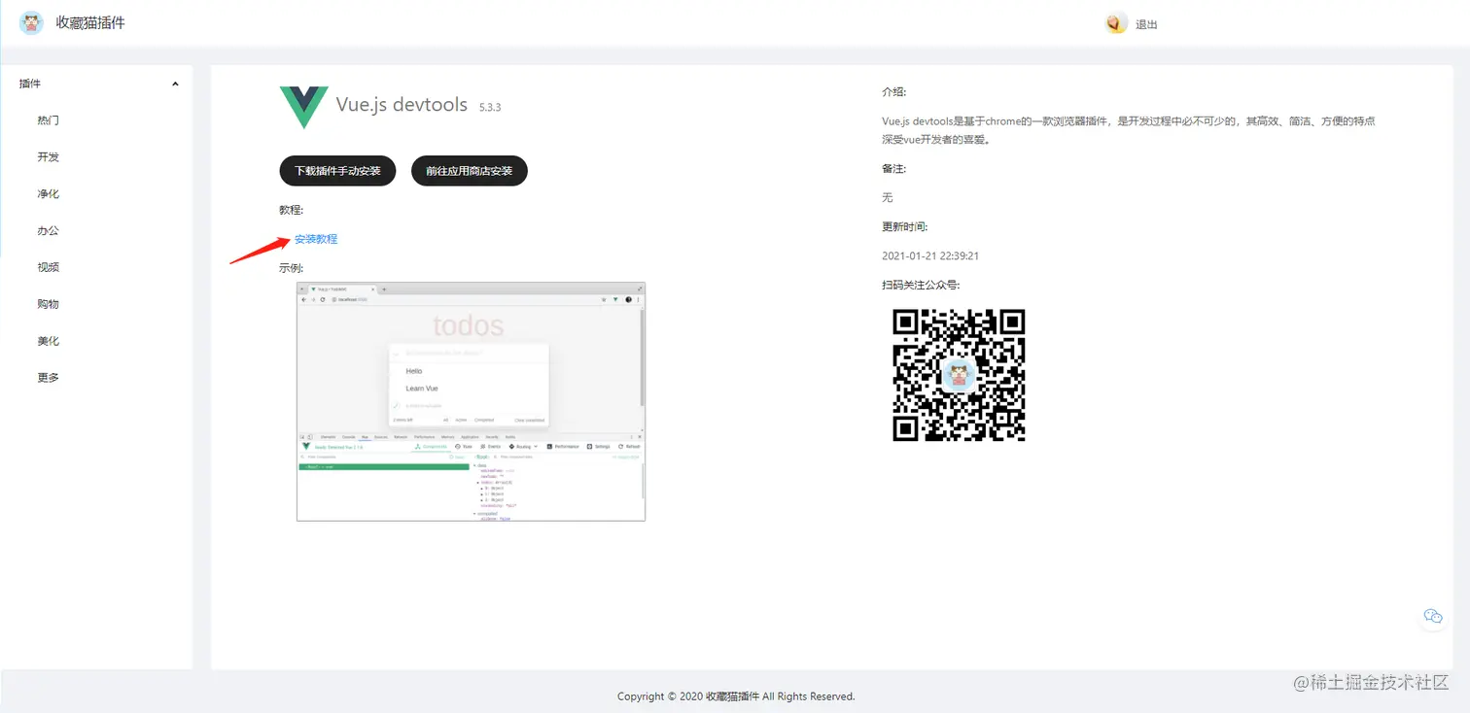The image size is (1470, 713).
Task: Click the 前往应用商店安装 button
Action: (469, 171)
